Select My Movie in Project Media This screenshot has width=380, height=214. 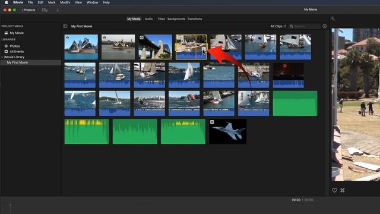pyautogui.click(x=17, y=33)
